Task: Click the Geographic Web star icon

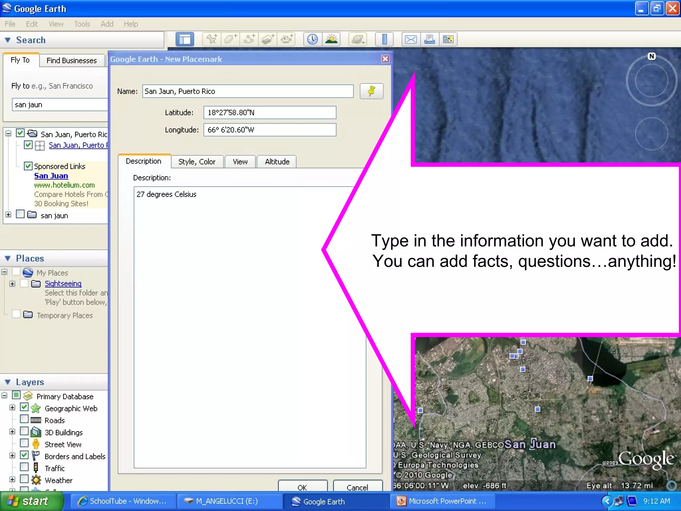Action: (x=36, y=408)
